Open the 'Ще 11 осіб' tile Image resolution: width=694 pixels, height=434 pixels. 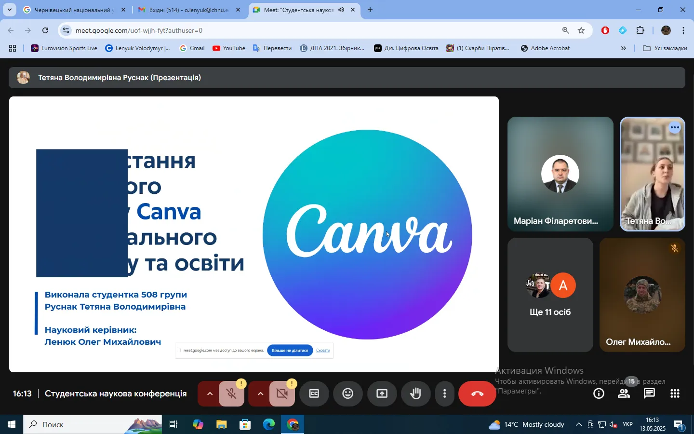point(550,295)
